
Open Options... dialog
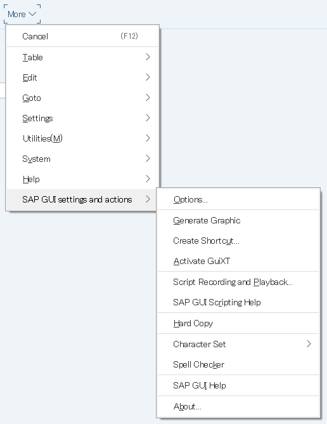click(x=238, y=199)
